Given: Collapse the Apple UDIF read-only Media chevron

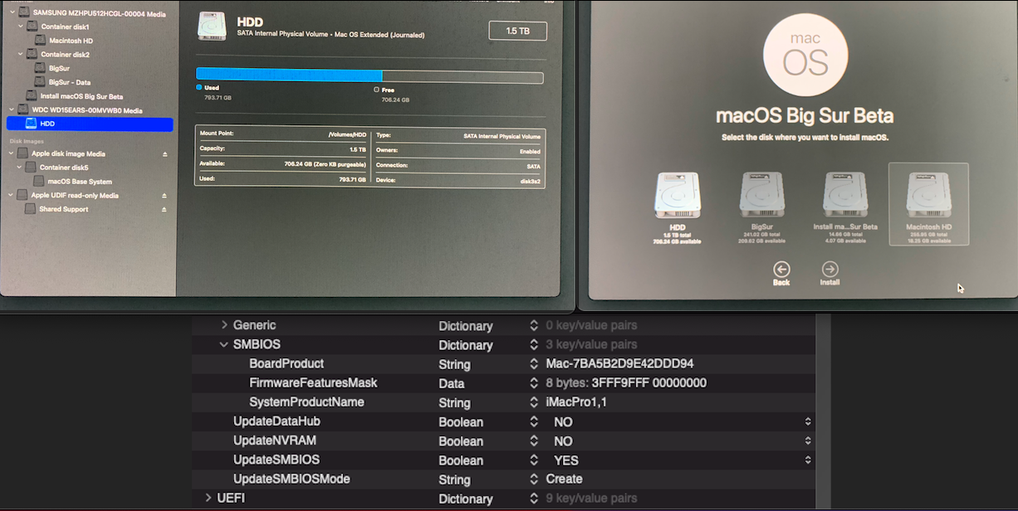Looking at the screenshot, I should 12,195.
